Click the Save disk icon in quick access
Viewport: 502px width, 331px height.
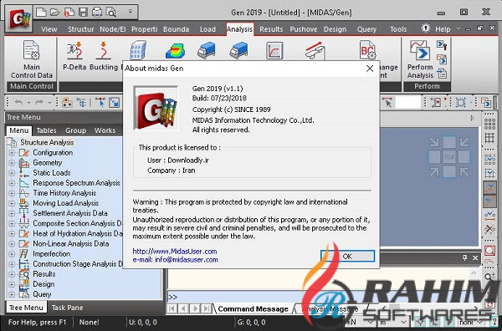coord(83,13)
